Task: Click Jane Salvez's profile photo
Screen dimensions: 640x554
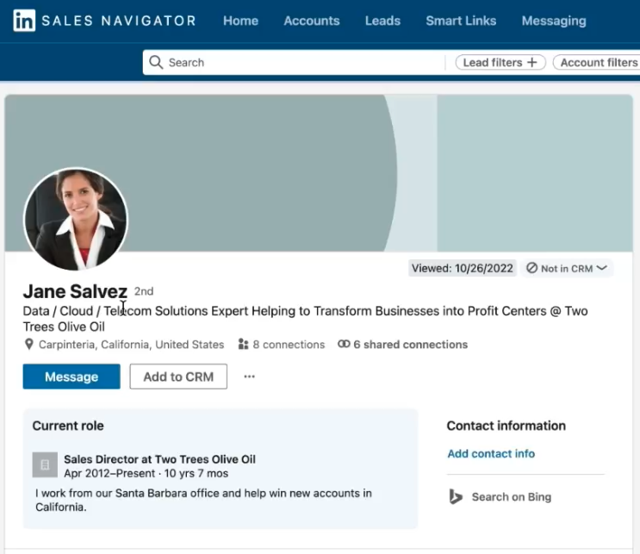Action: tap(76, 219)
